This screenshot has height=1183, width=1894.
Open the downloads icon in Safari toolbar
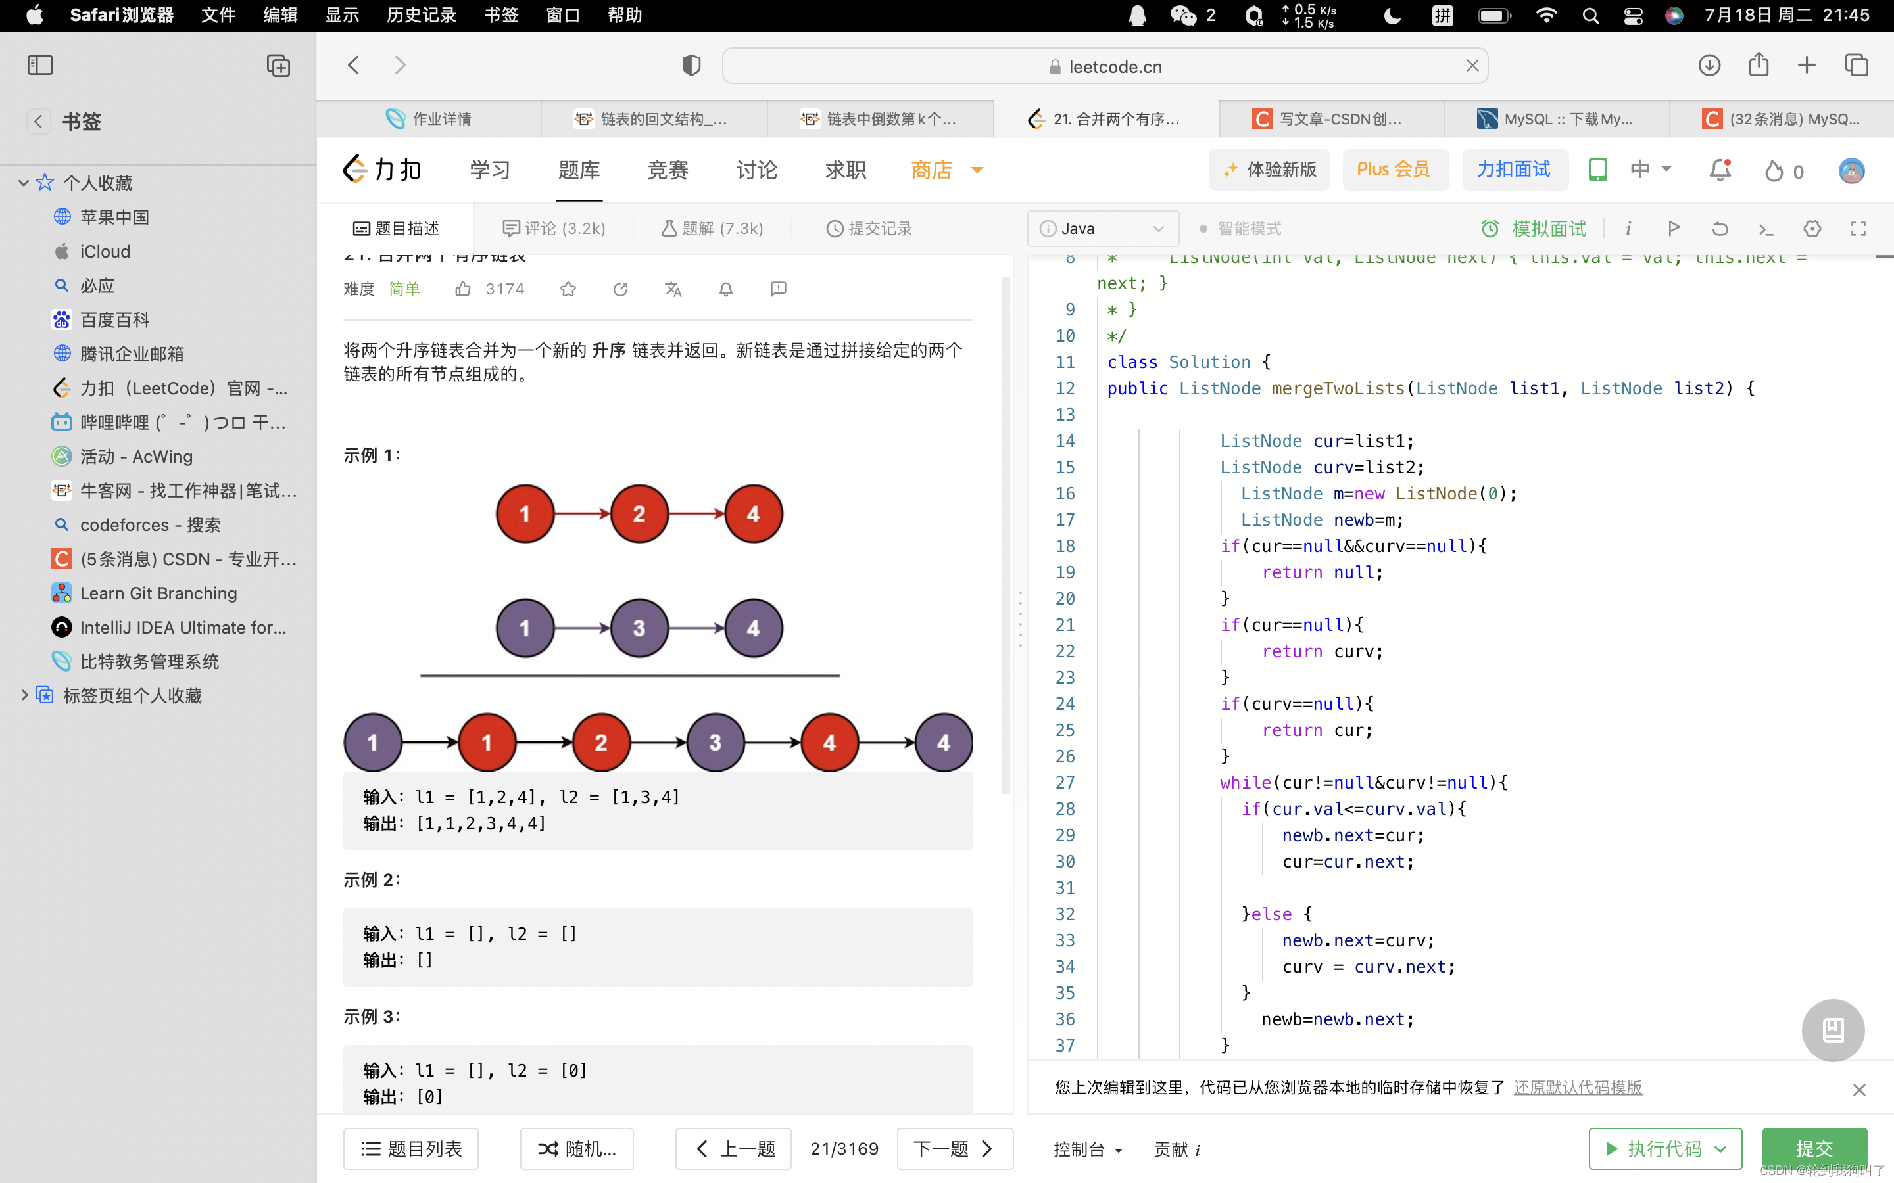(1709, 65)
